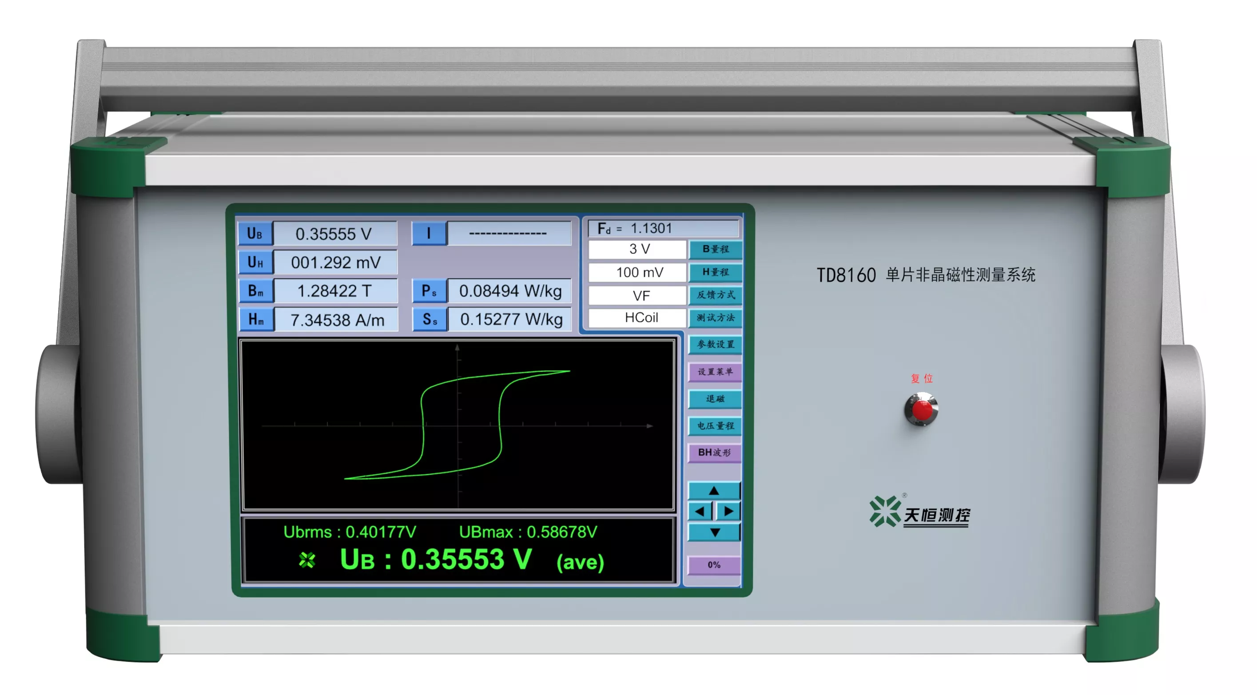This screenshot has height=695, width=1257.
Task: Tap the blue Ps label tile
Action: pos(429,291)
